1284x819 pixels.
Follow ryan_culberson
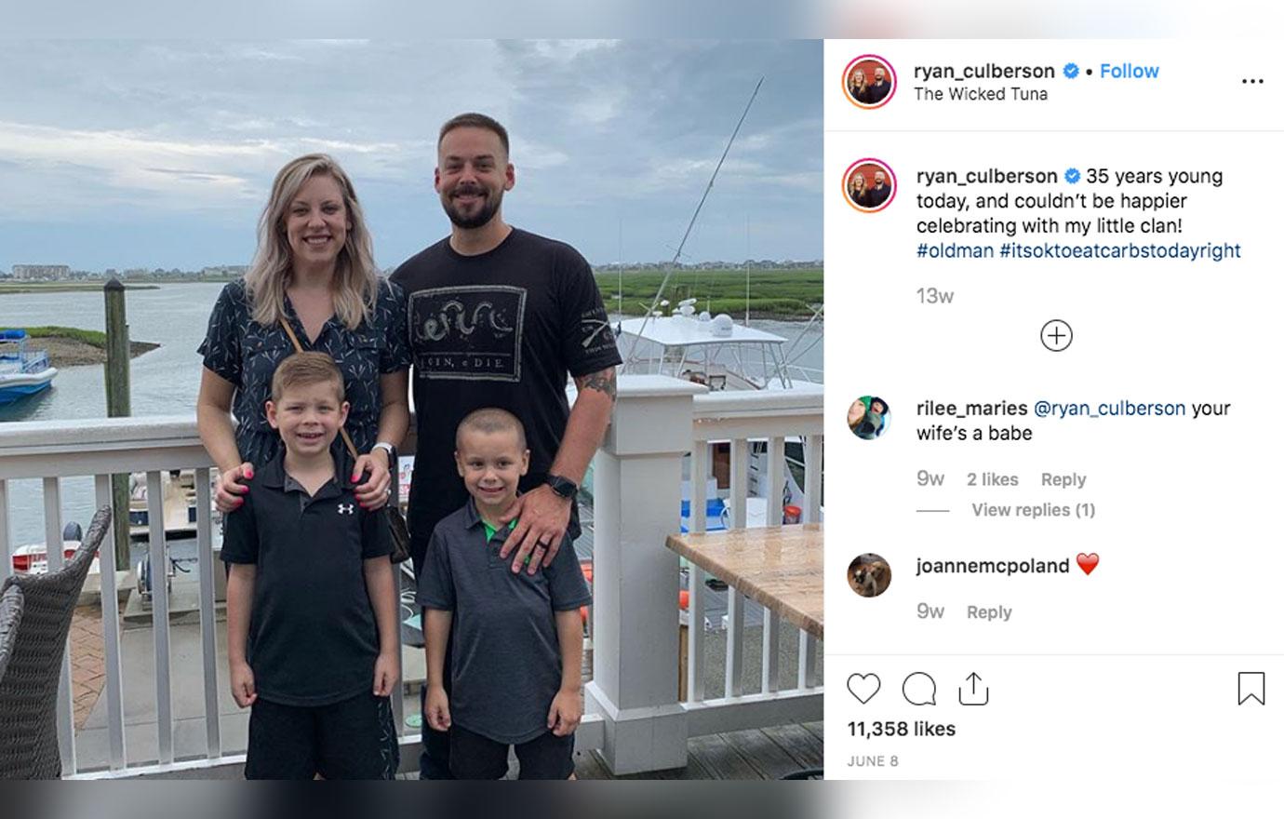click(x=1129, y=71)
